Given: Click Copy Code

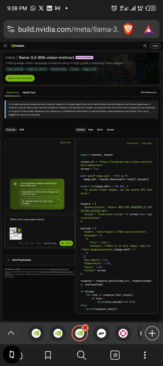Looking at the screenshot, I should click(147, 143).
